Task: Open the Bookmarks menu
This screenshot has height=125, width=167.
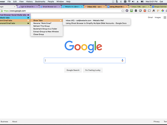Action: click(40, 1)
